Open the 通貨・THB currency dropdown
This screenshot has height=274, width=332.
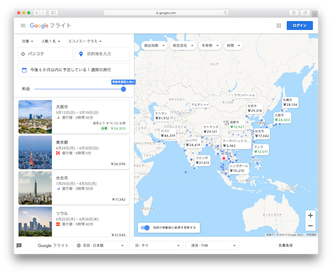(212, 245)
